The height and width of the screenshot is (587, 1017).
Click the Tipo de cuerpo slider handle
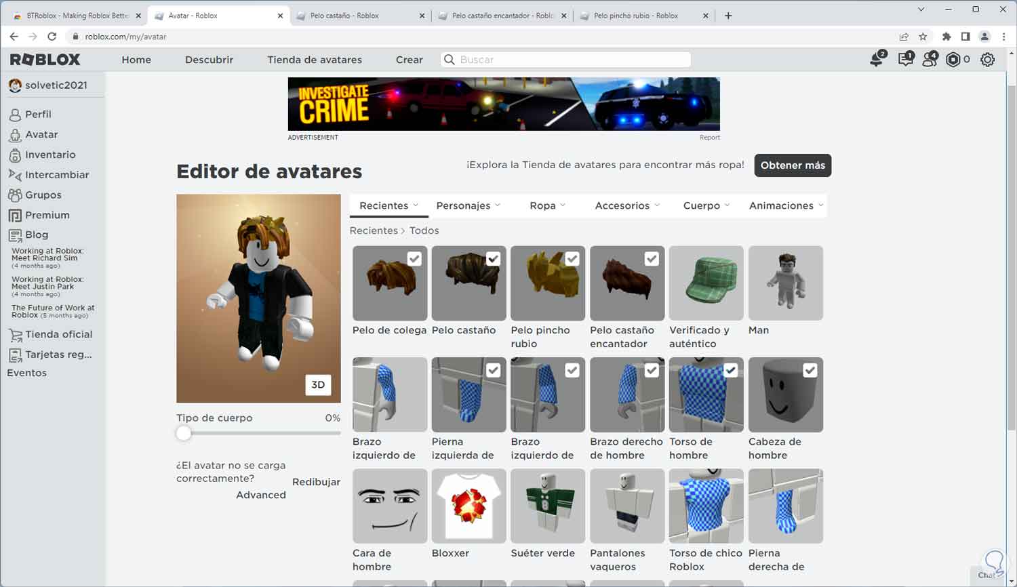[x=184, y=434]
